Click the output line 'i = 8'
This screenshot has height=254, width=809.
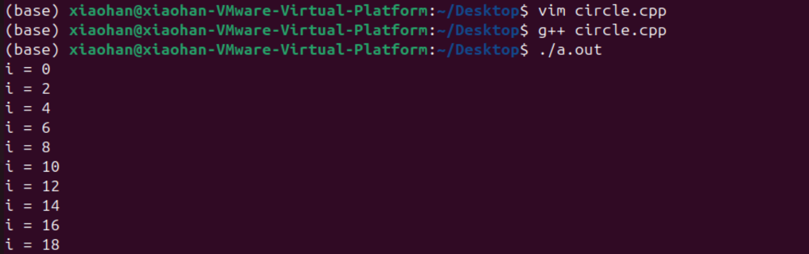[28, 148]
